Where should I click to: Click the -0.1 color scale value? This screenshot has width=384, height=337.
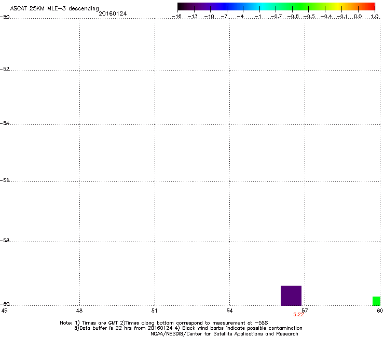(x=342, y=17)
